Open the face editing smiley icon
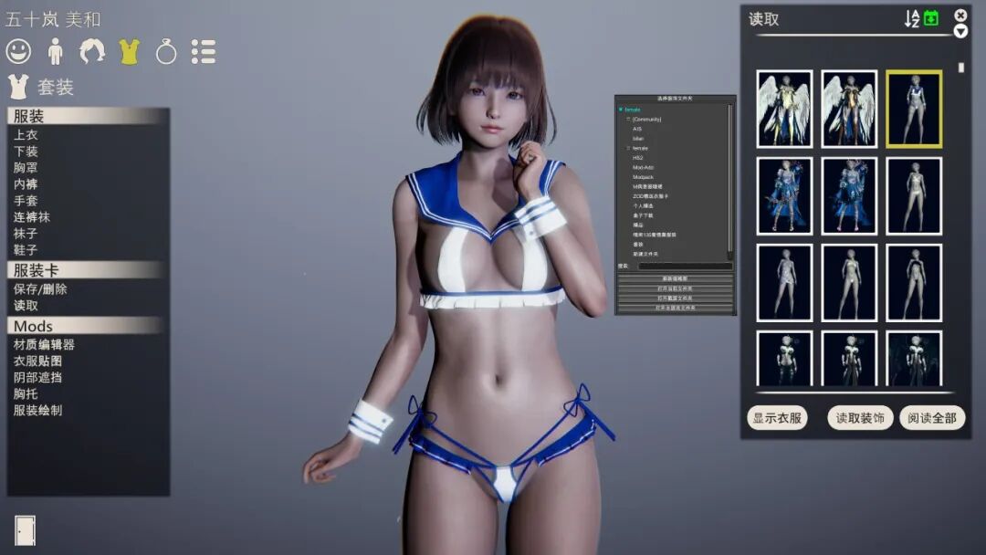Screen dimensions: 986x555 click(x=18, y=51)
